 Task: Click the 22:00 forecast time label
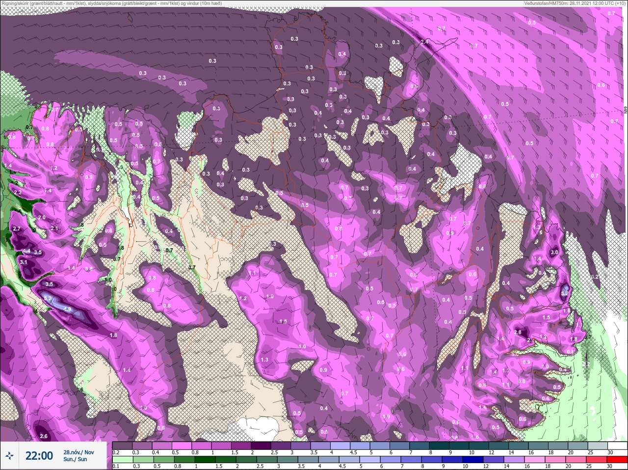point(39,456)
